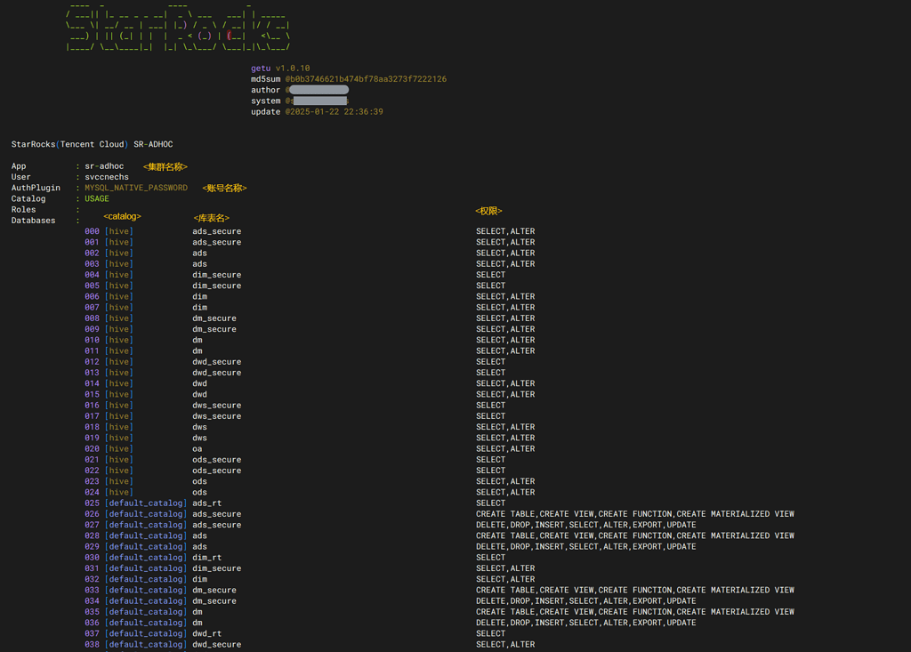Screen dimensions: 911x652
Task: Click the ASCII art logo banner
Action: coord(178,27)
